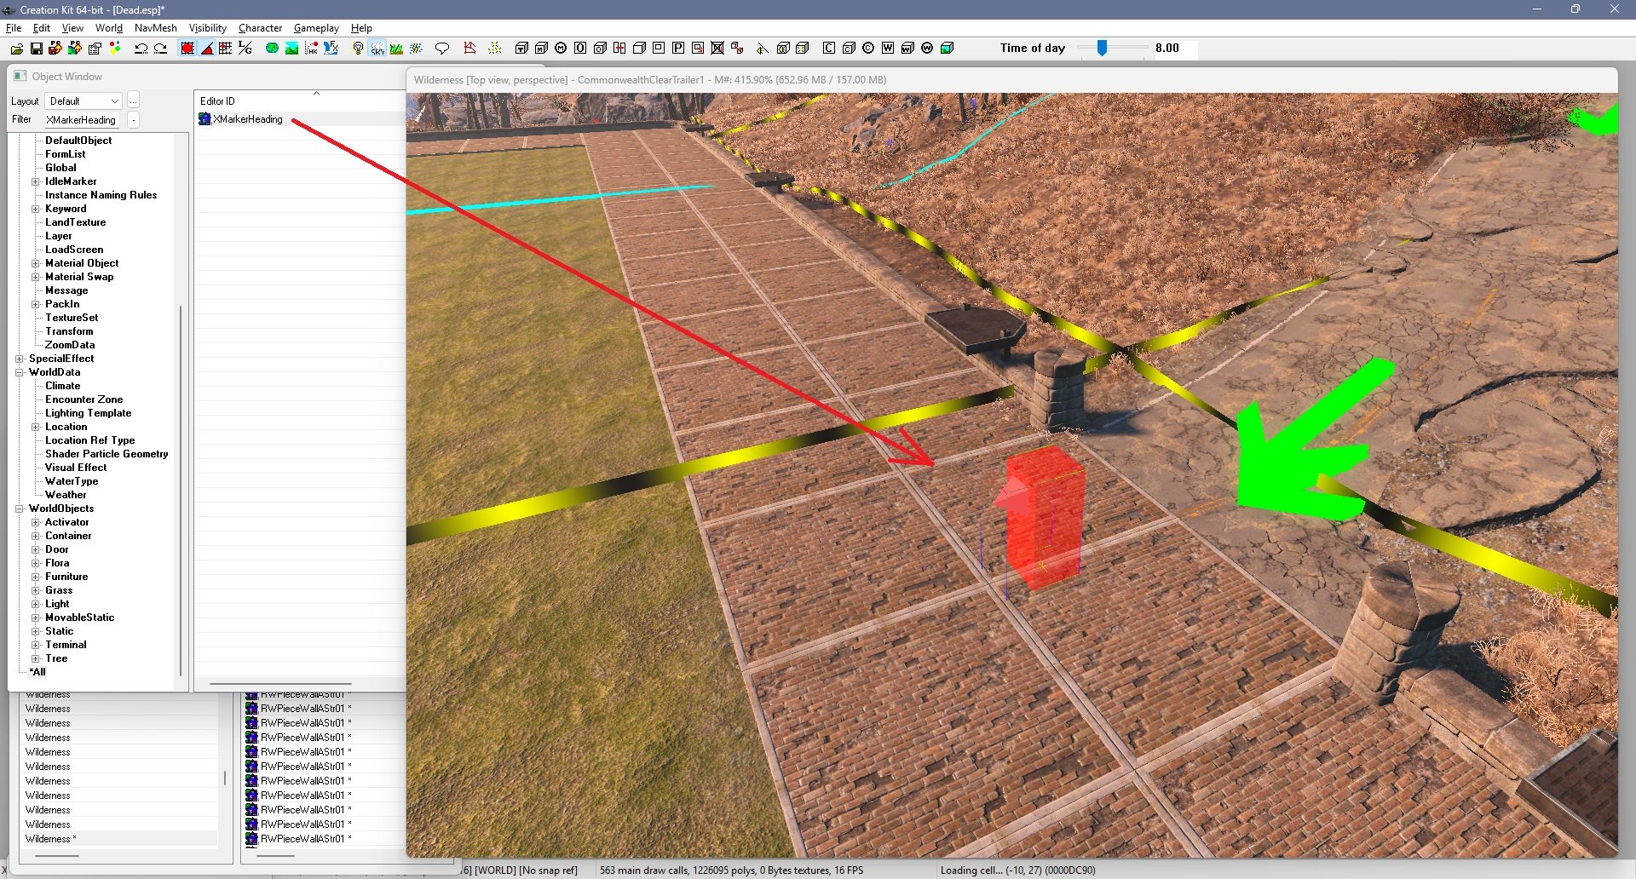Click the boxed W toolbar icon
The image size is (1636, 879).
coord(888,49)
